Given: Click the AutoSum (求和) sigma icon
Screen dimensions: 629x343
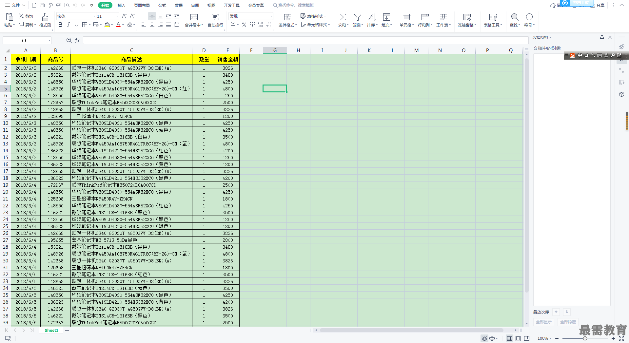Looking at the screenshot, I should [343, 17].
